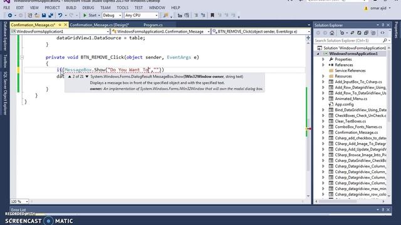Close the Confirmation_Message.cs tab
This screenshot has height=225, width=401.
click(65, 25)
